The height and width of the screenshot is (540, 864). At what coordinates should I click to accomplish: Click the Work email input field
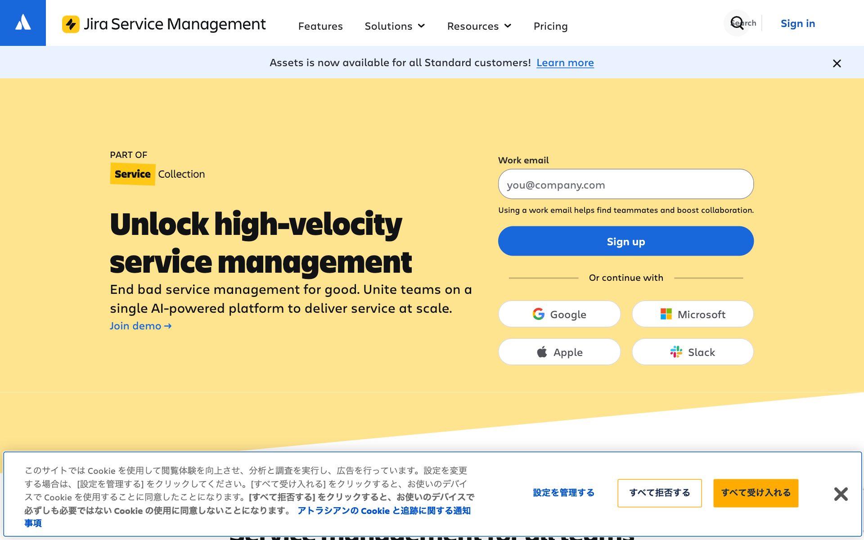tap(625, 184)
